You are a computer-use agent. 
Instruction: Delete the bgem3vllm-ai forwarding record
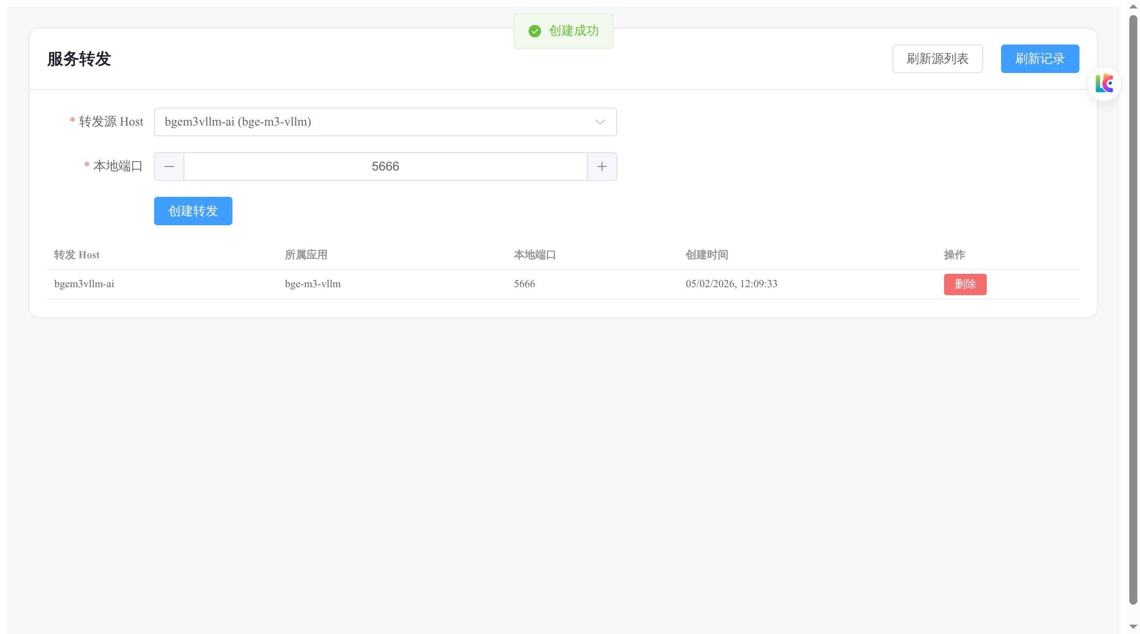click(965, 284)
